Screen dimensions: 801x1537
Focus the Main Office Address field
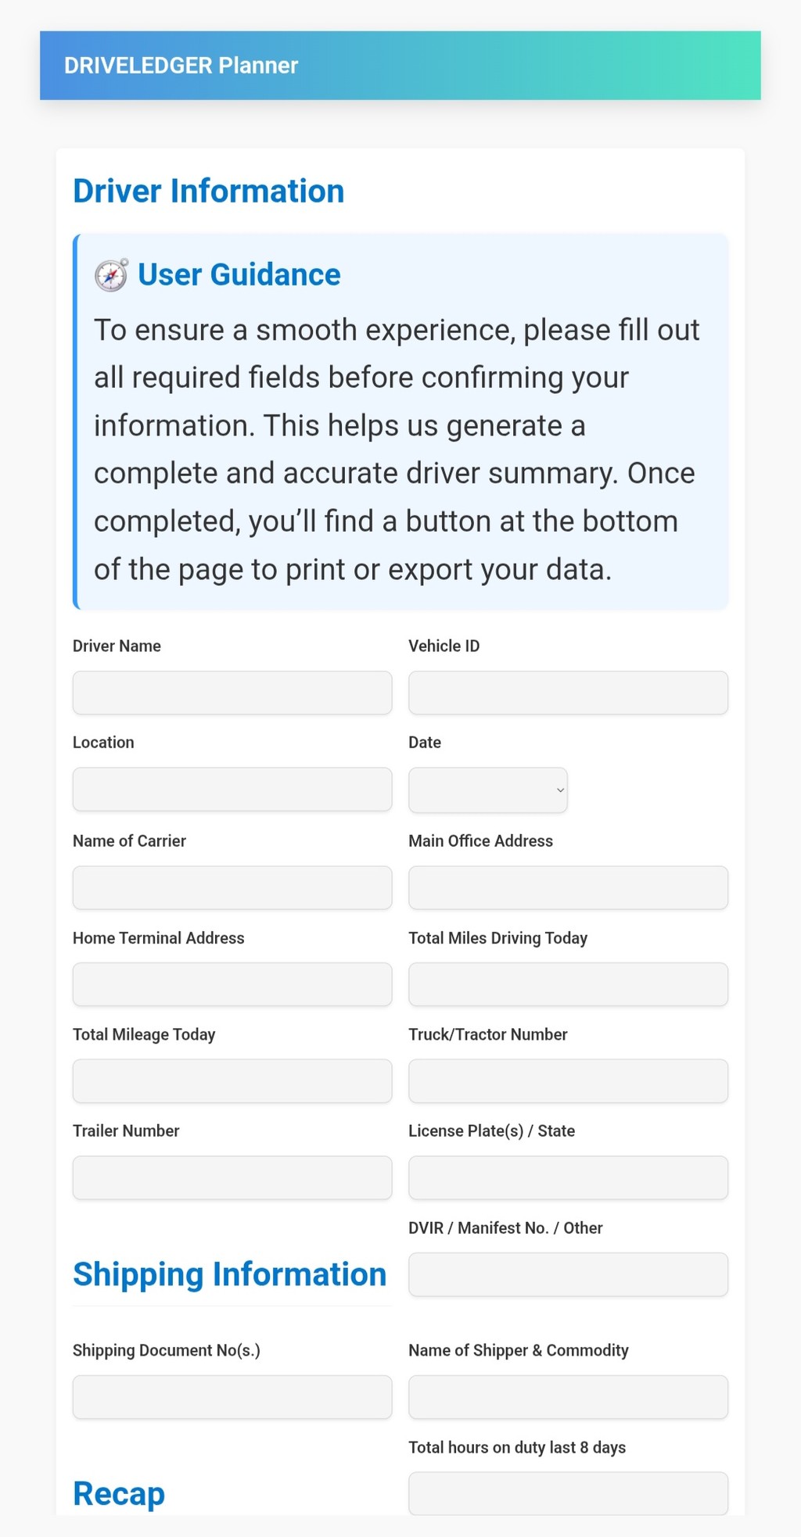(x=568, y=887)
